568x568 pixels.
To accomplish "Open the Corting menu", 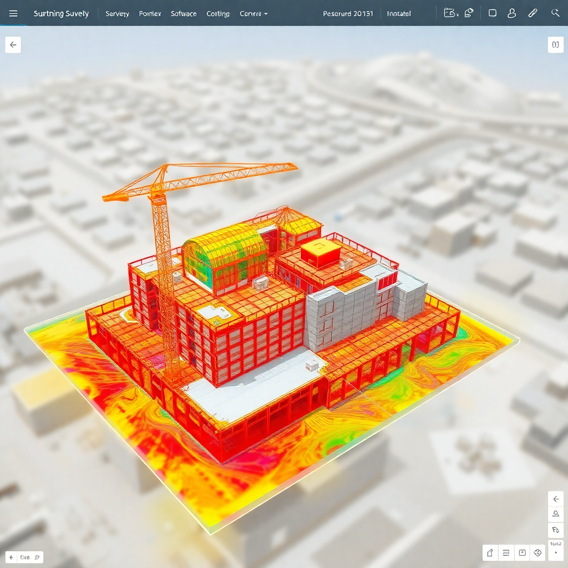I will 217,13.
